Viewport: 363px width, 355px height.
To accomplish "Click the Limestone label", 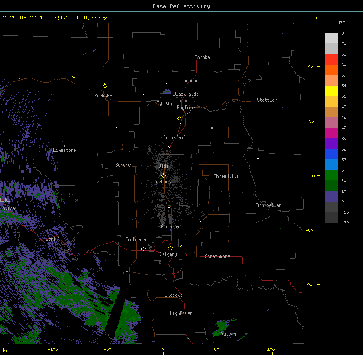I will pyautogui.click(x=64, y=150).
